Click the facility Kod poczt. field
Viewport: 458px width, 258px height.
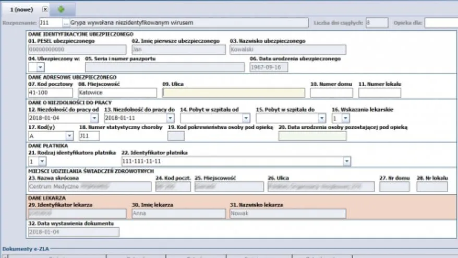pos(173,186)
